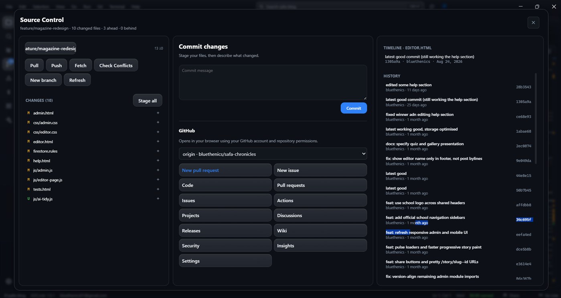Click the blue Commit button
The width and height of the screenshot is (561, 298).
click(x=354, y=108)
